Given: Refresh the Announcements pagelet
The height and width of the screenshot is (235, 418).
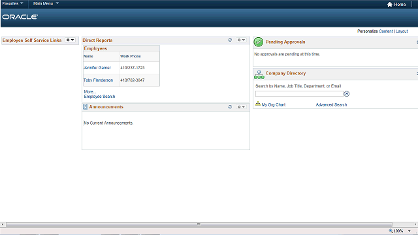Looking at the screenshot, I should (230, 107).
